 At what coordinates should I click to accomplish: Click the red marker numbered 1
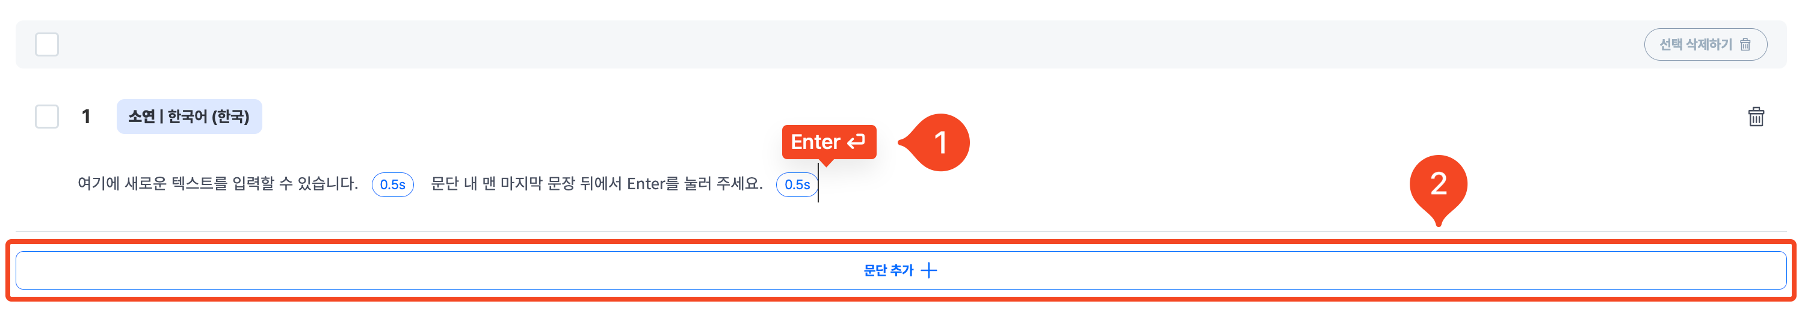coord(939,142)
